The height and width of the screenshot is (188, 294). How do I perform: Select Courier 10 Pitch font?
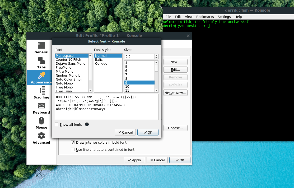click(x=72, y=59)
